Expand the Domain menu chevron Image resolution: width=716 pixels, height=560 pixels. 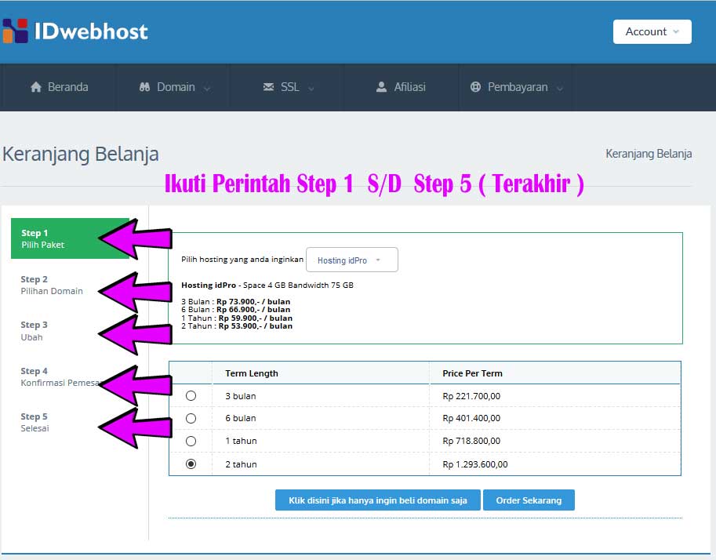click(207, 88)
